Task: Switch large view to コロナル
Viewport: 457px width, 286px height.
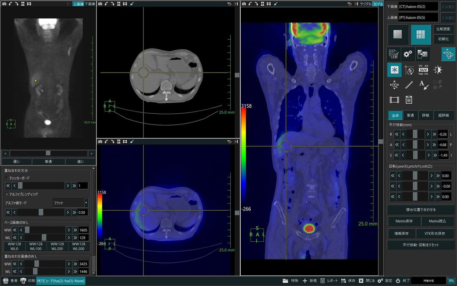Action: (377, 4)
